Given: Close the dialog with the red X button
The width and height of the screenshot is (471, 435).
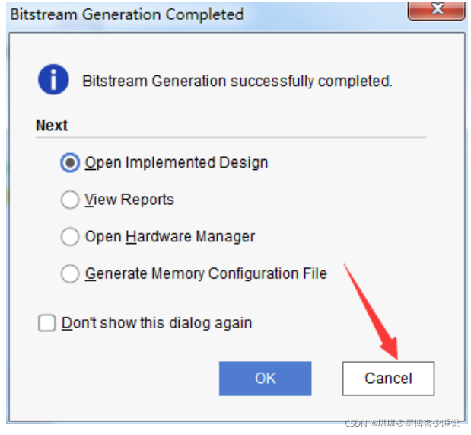Looking at the screenshot, I should (x=436, y=10).
